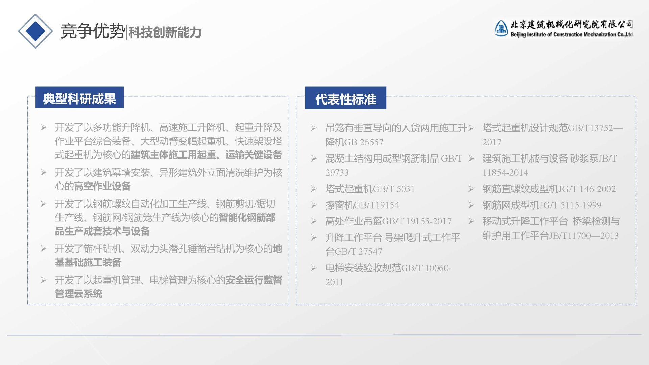Click arrow bullet before 建筑幕墙安装 item
Viewport: 649px width, 365px height.
(x=44, y=172)
